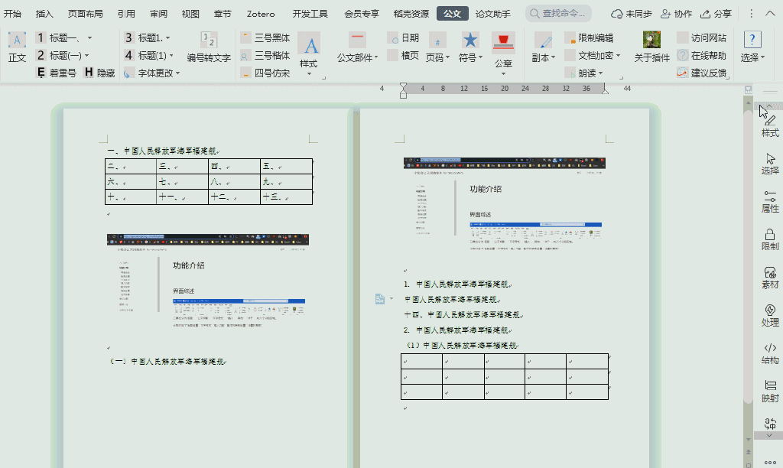Expand the 文档加密 dropdown
783x468 pixels.
click(618, 55)
